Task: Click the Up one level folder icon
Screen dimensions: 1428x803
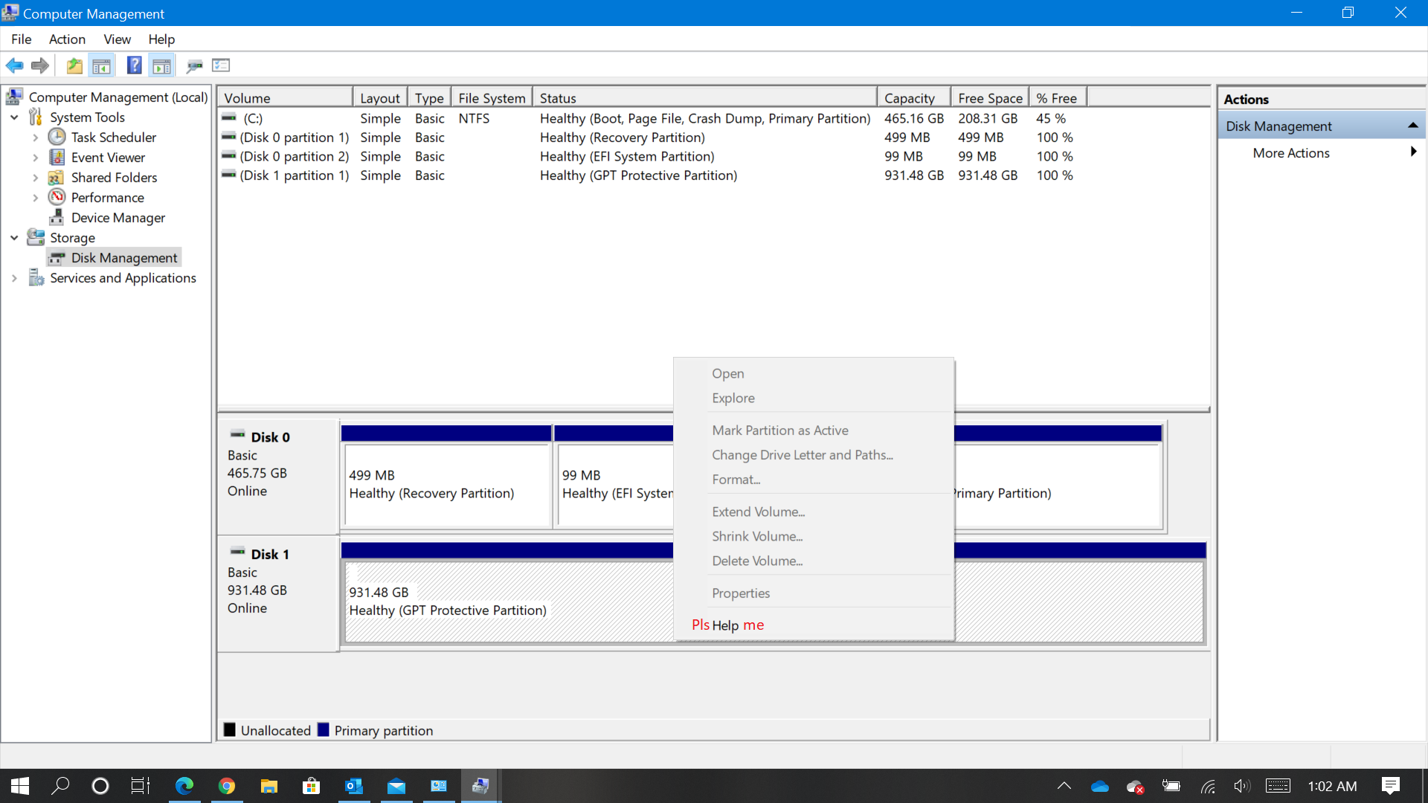Action: (x=74, y=65)
